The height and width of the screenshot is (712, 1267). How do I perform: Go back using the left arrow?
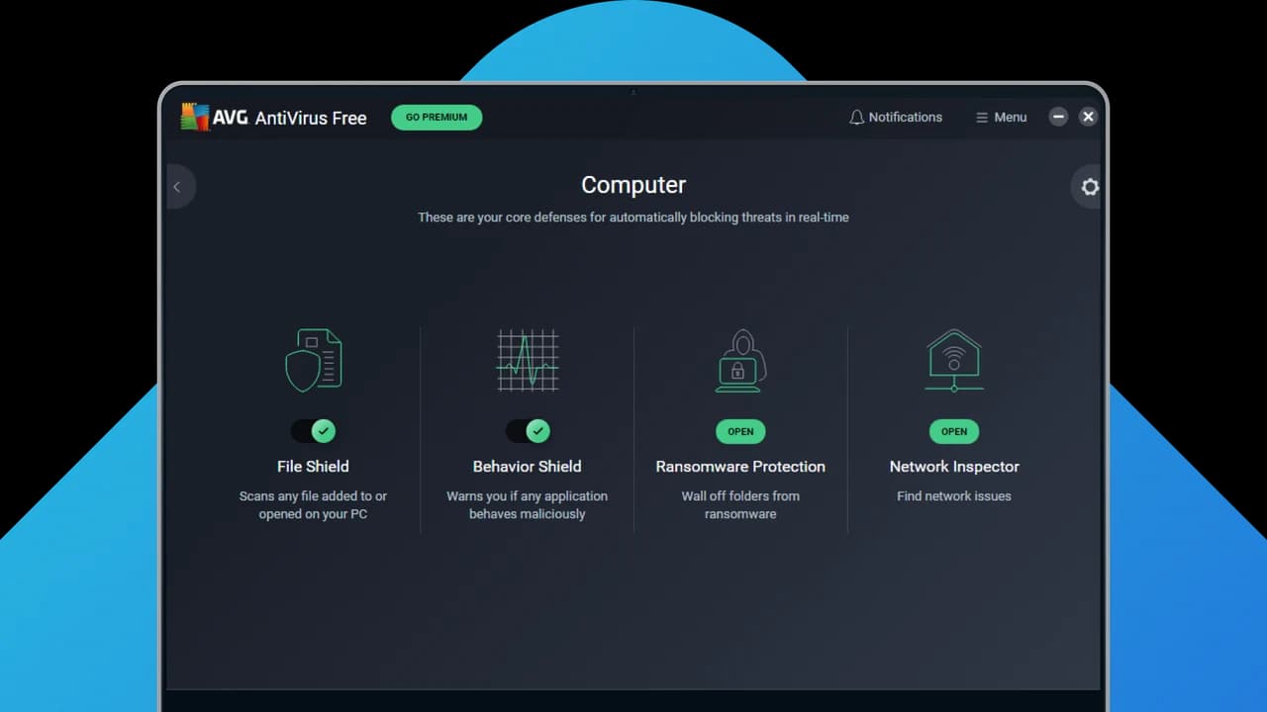pyautogui.click(x=177, y=187)
